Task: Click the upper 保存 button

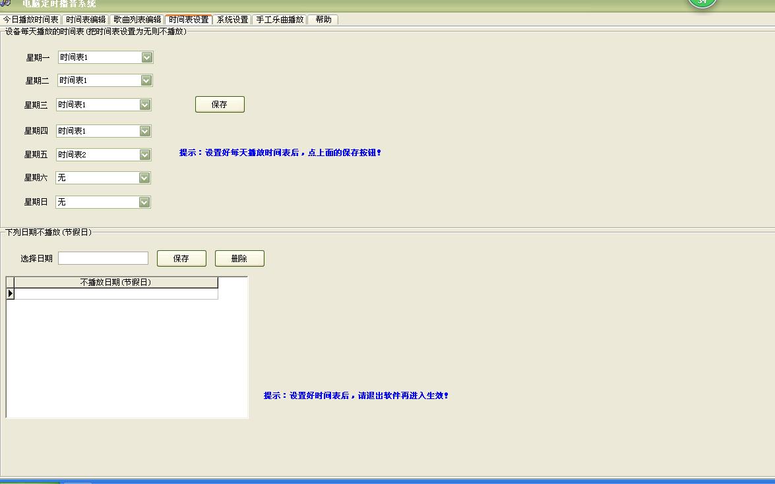Action: [220, 104]
